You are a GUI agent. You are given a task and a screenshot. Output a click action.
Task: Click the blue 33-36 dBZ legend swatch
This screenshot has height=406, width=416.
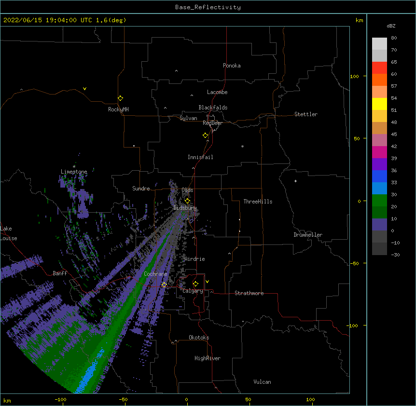(x=379, y=176)
